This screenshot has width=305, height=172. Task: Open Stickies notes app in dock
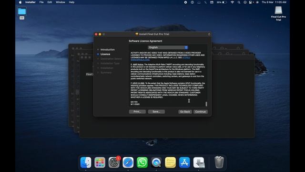171,162
